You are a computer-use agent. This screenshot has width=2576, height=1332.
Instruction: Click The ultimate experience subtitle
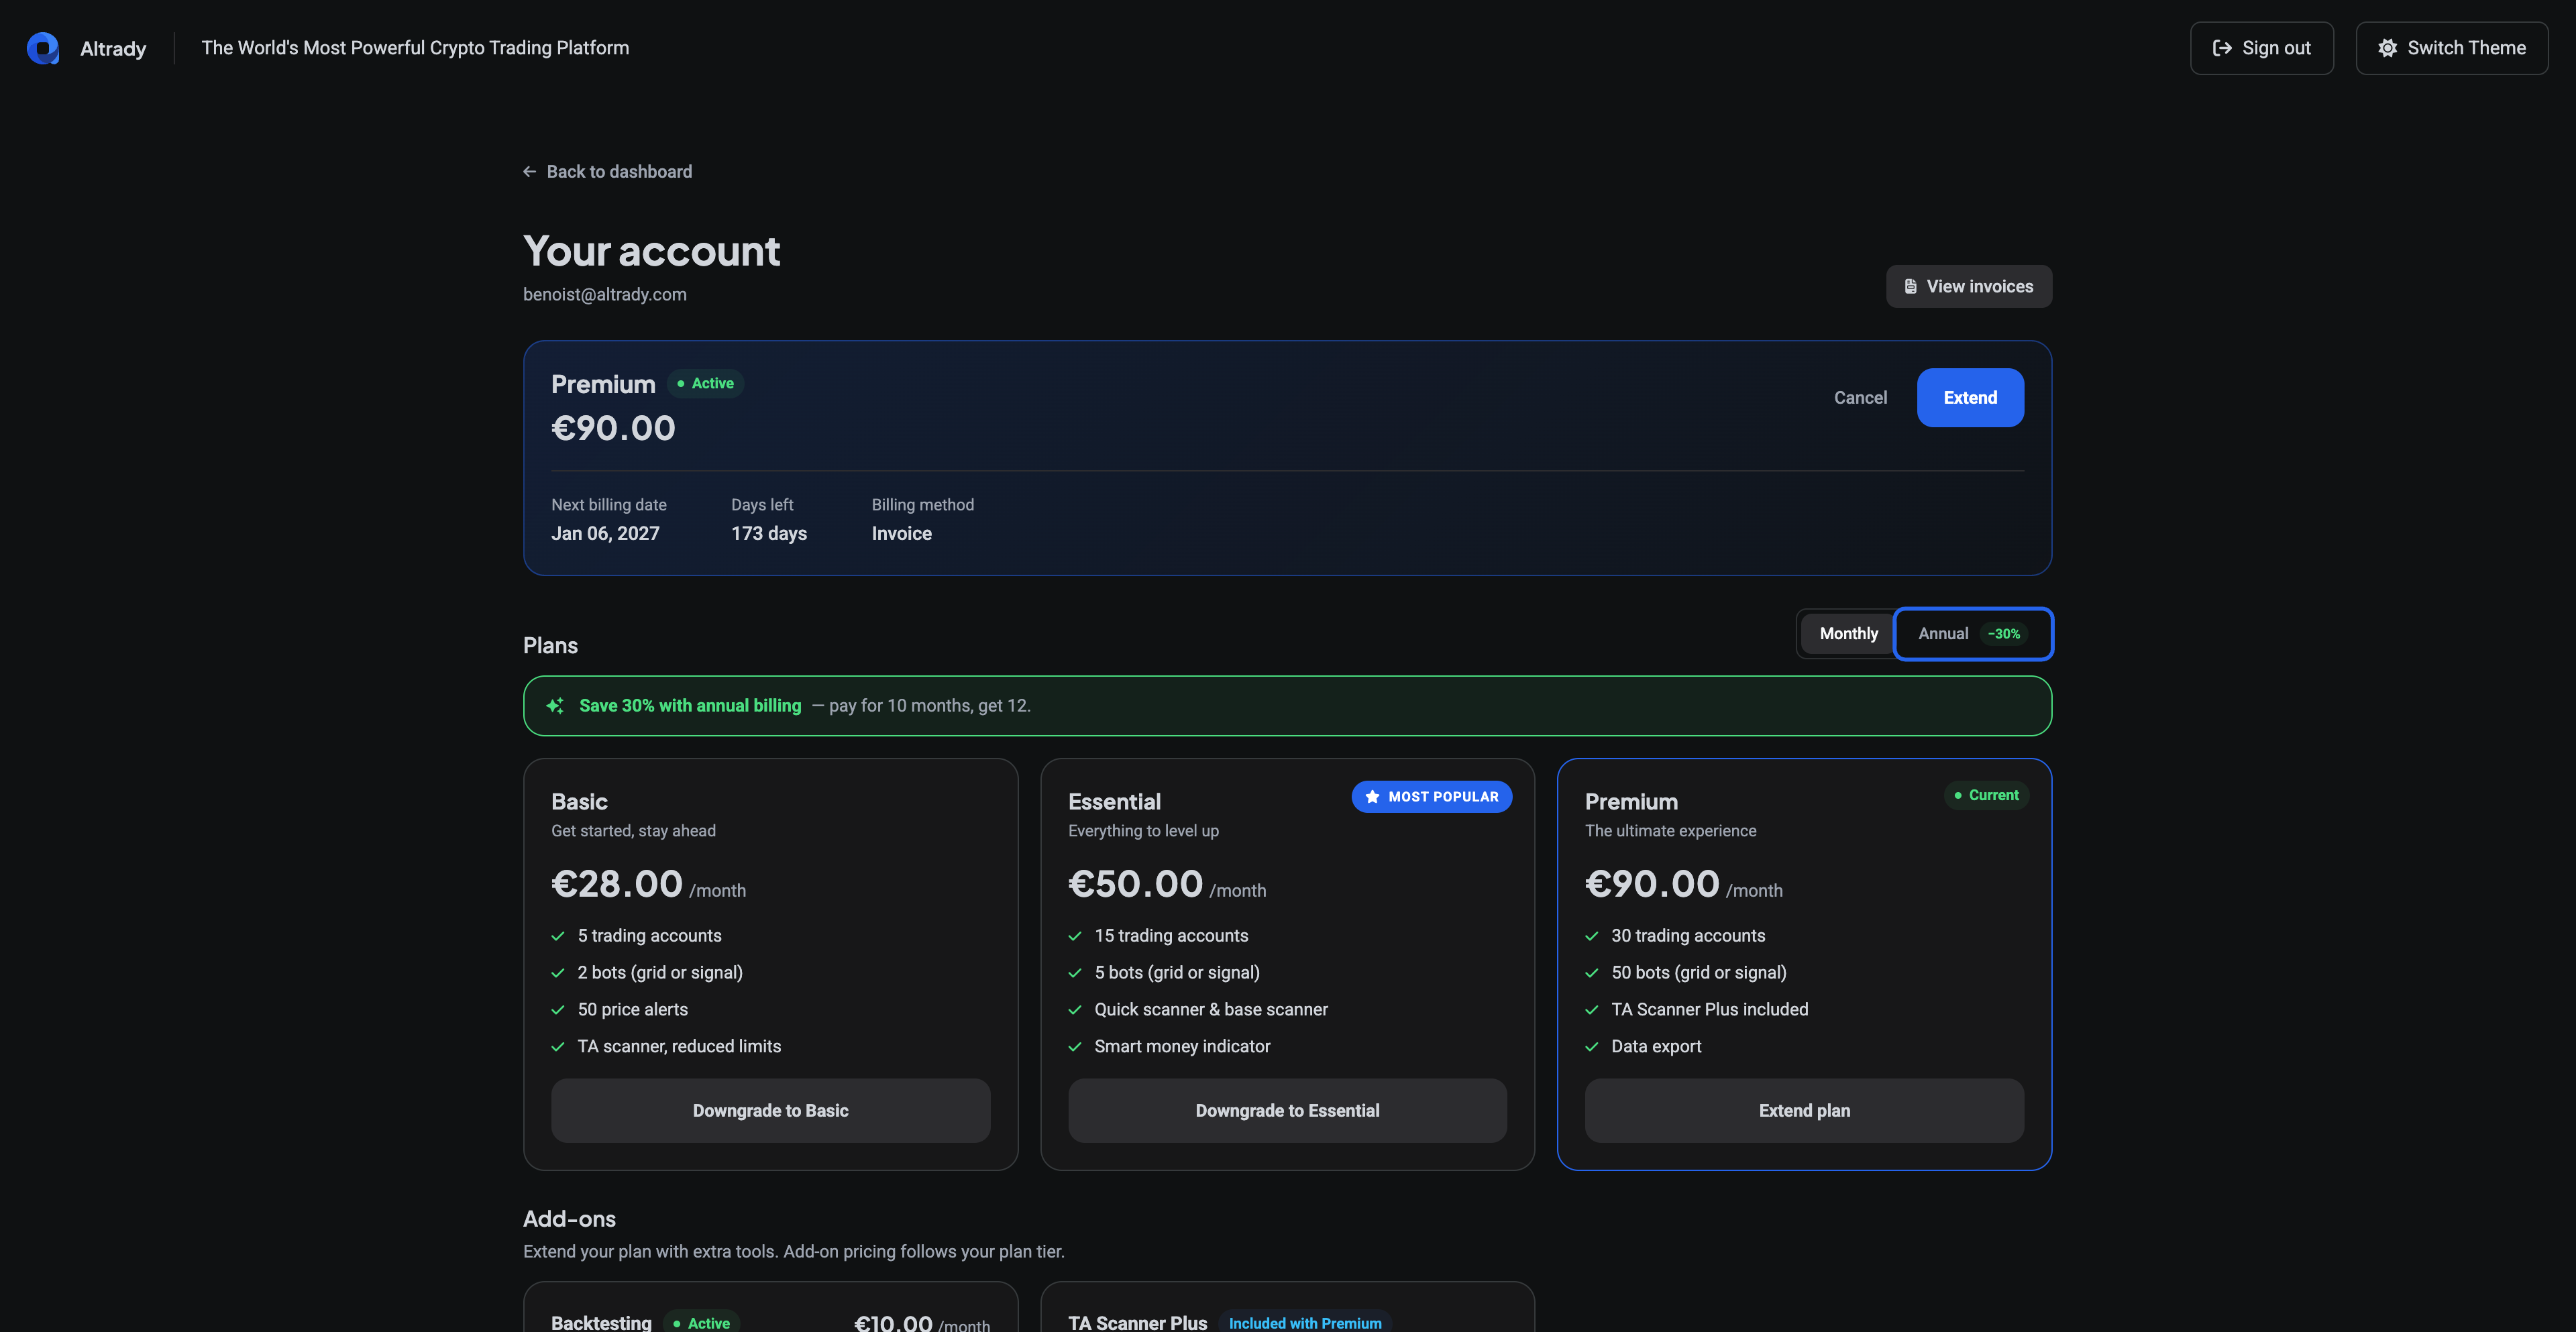[x=1670, y=831]
